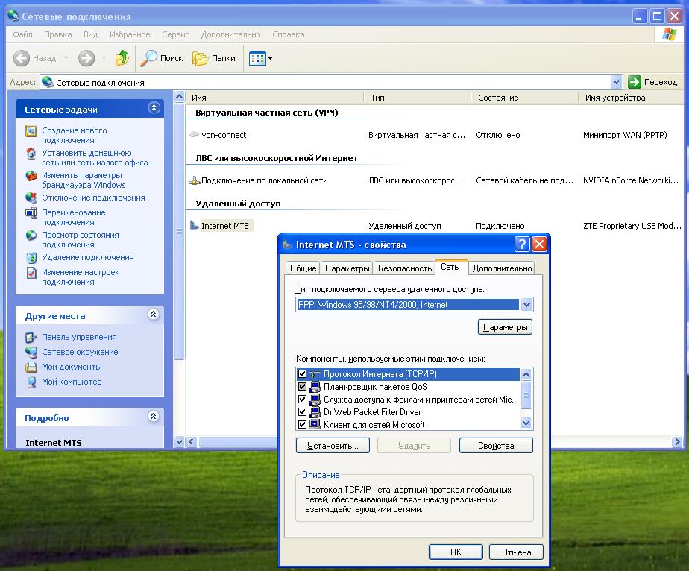Open the Views icon in toolbar
This screenshot has height=571, width=689.
point(257,58)
